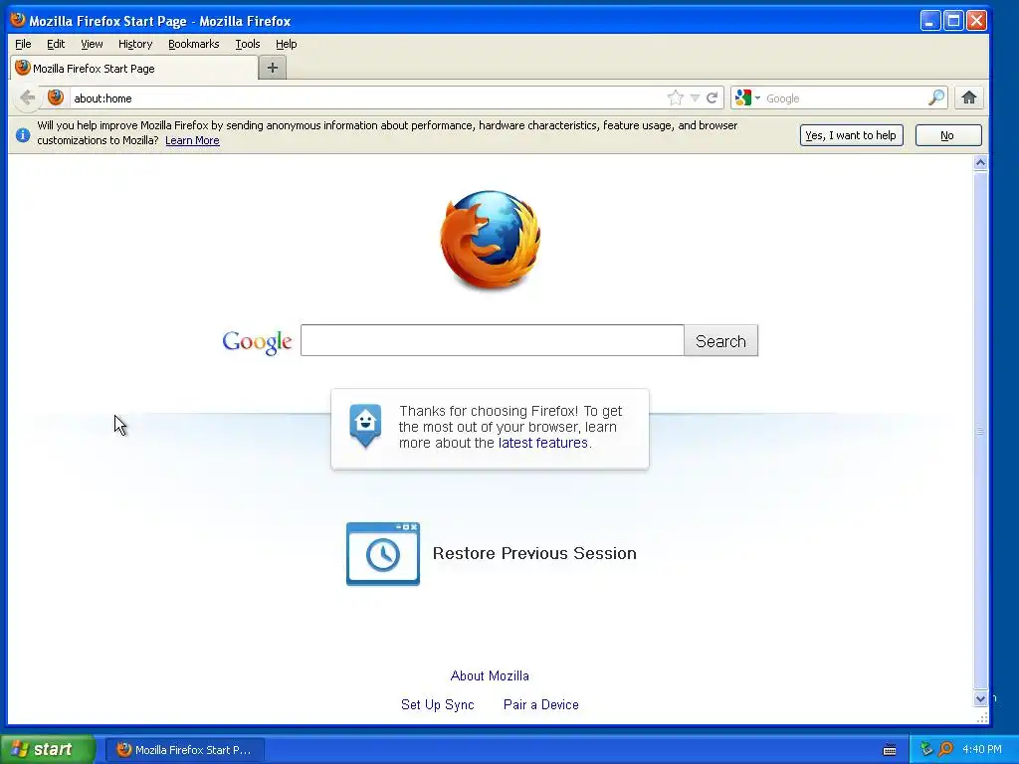Click the vertical scrollbar thumb
Image resolution: width=1019 pixels, height=764 pixels.
980,431
